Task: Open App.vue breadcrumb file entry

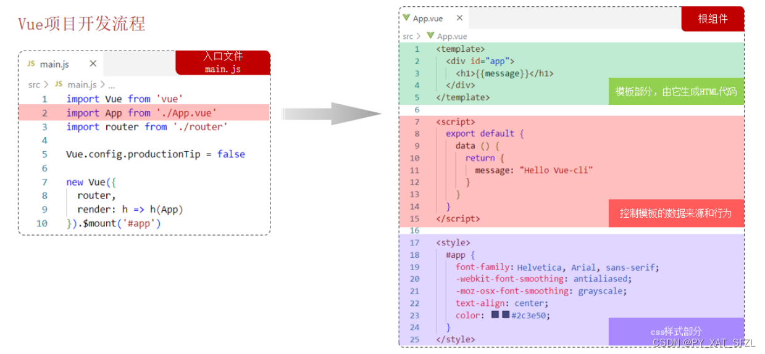Action: (x=453, y=36)
